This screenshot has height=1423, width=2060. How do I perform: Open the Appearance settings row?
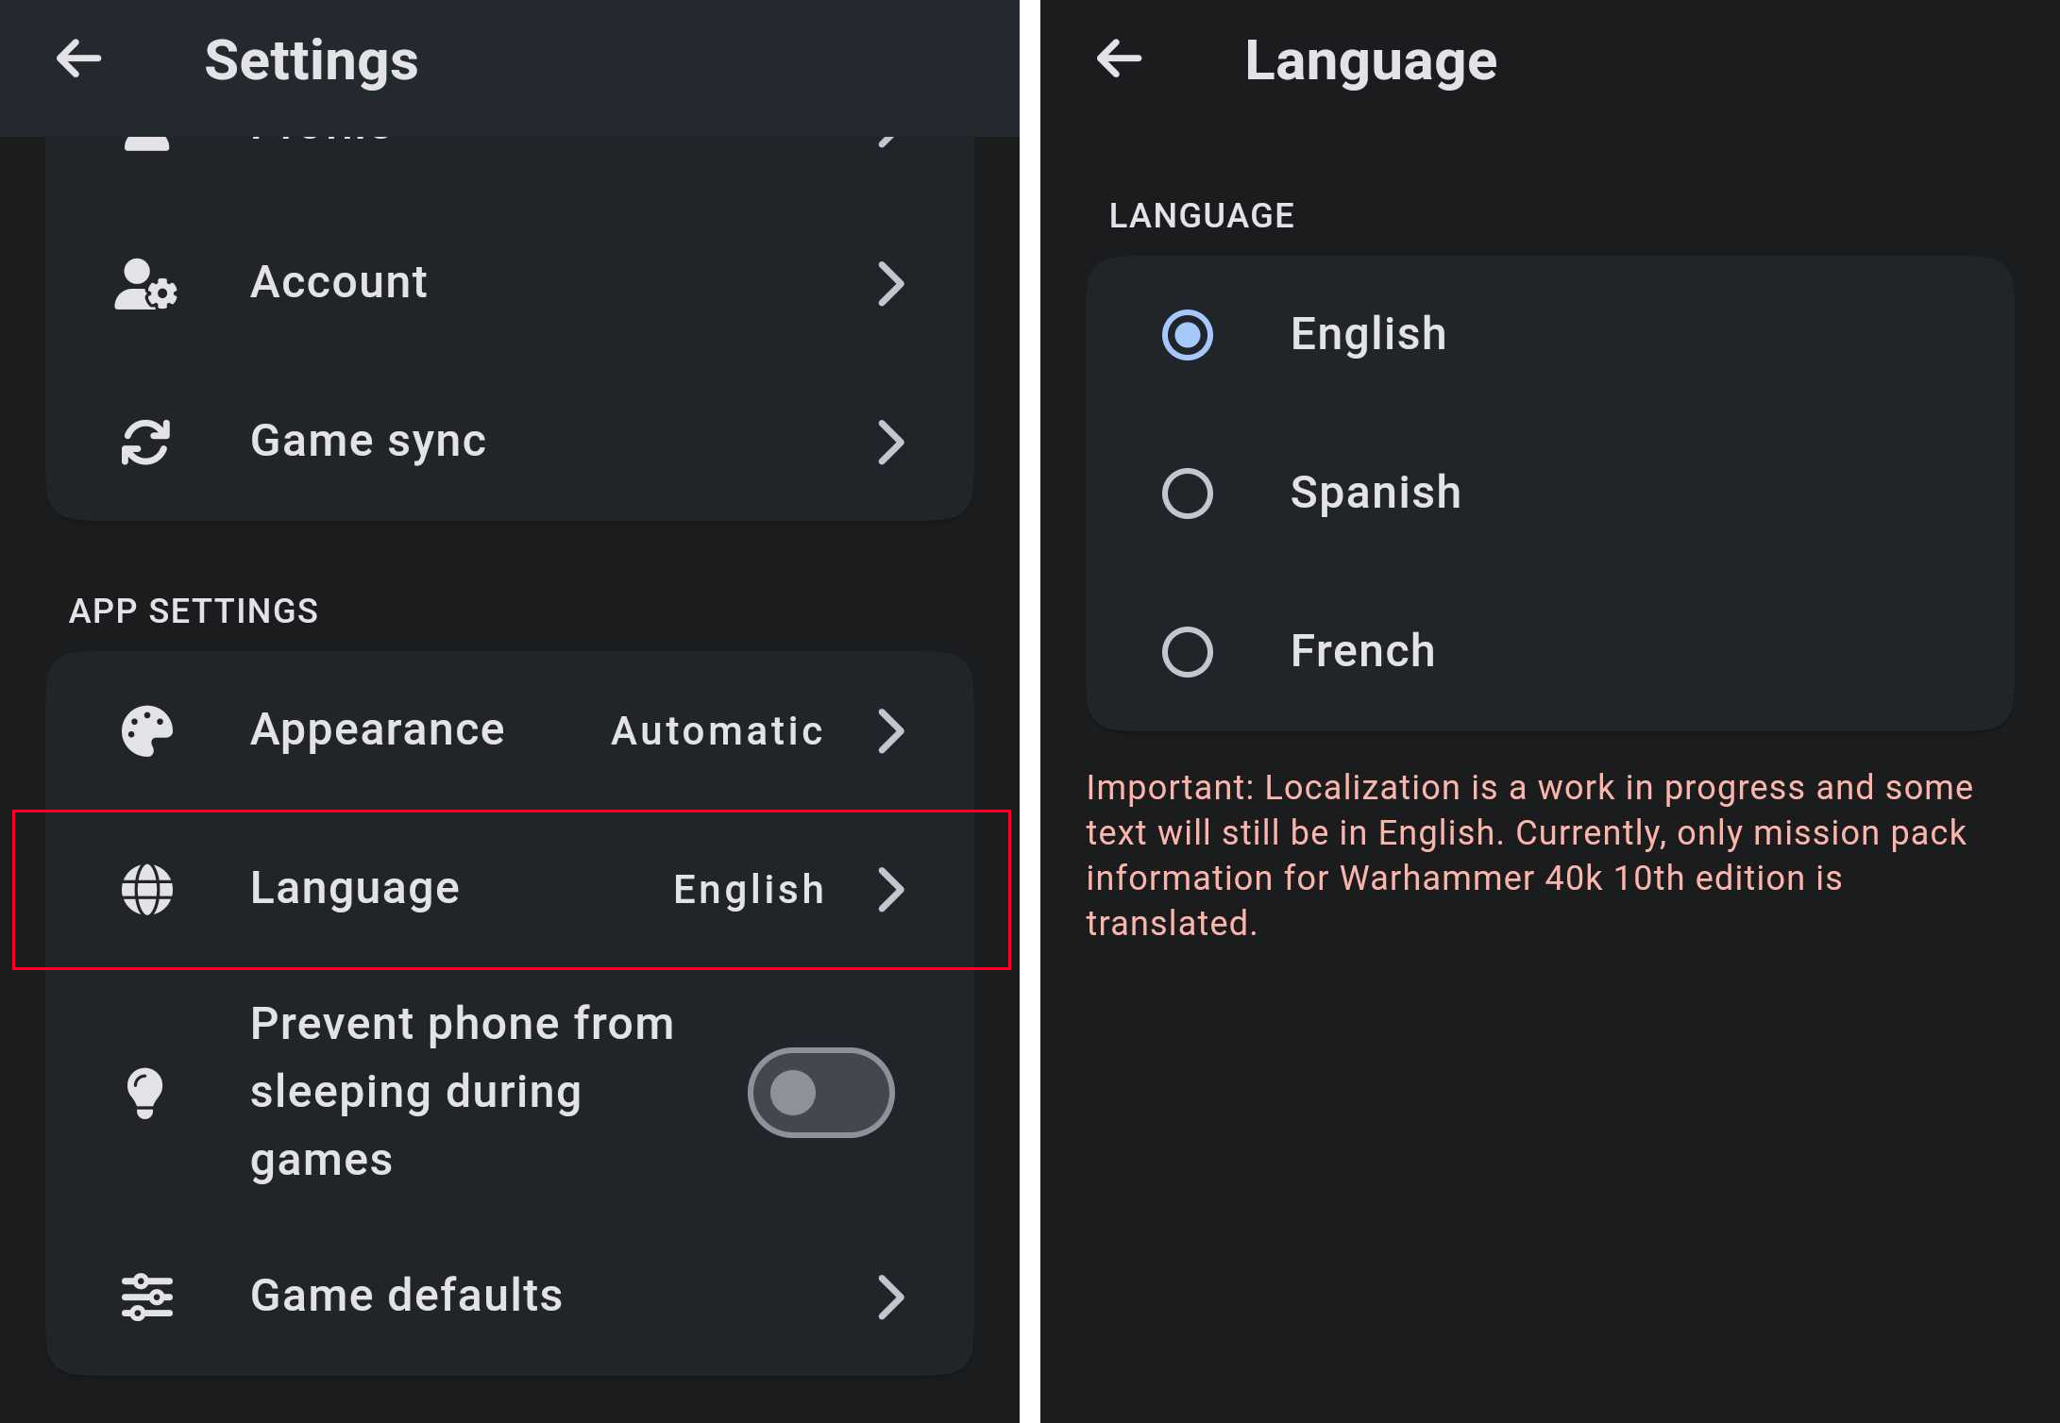click(378, 730)
